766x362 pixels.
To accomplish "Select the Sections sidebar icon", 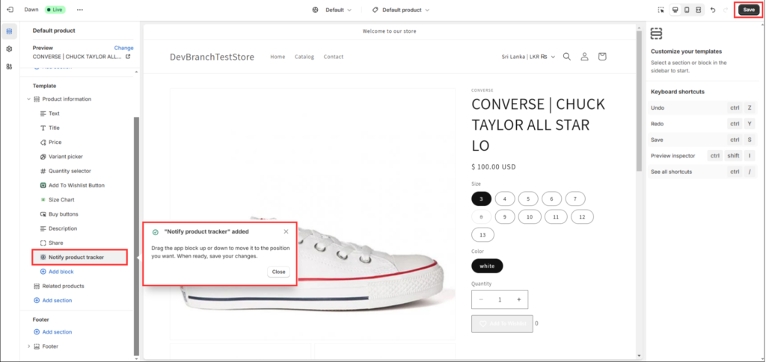I will pos(9,31).
